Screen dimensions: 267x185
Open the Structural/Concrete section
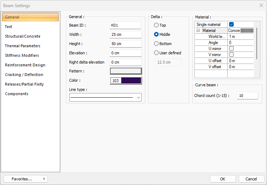click(23, 36)
